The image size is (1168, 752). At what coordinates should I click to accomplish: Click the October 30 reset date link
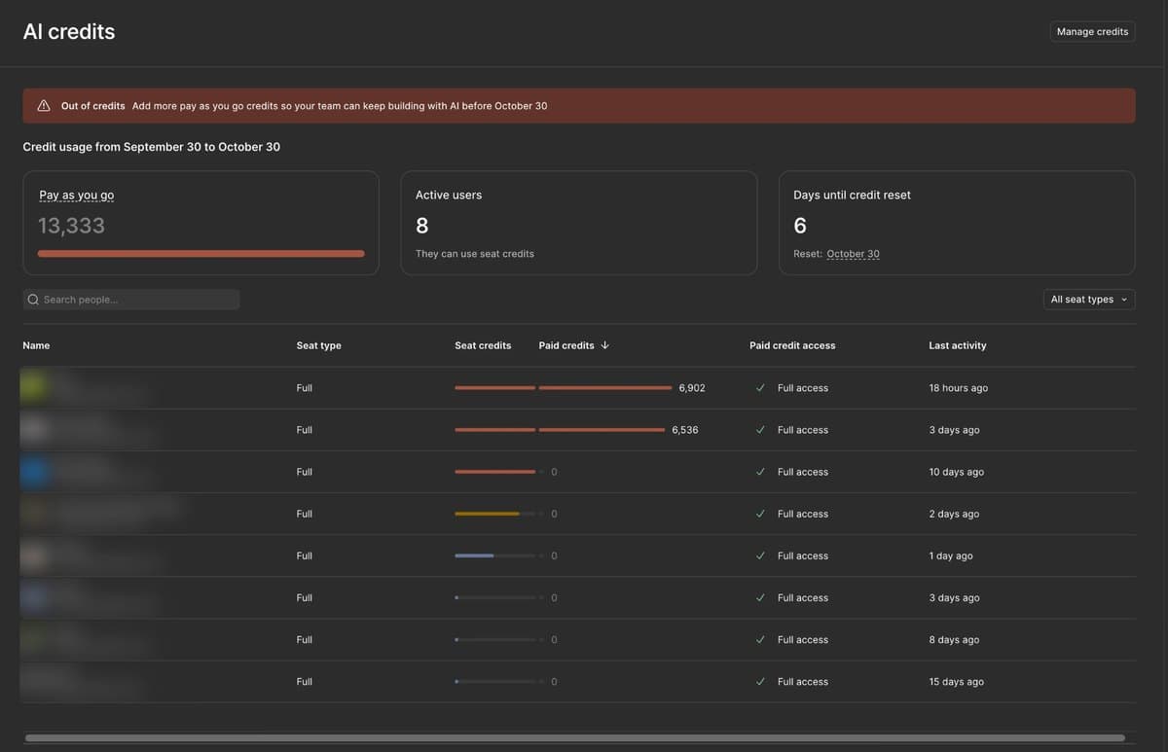tap(853, 254)
